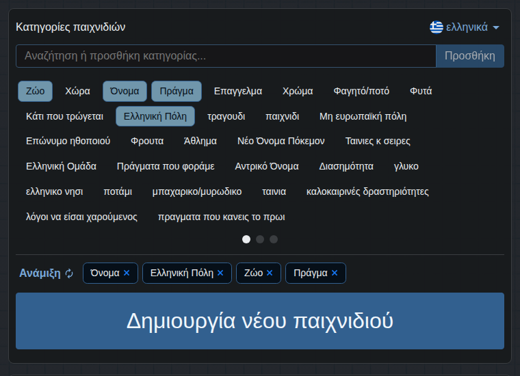The height and width of the screenshot is (376, 520).
Task: Remove the Ελληνική Πόλη chip with its X
Action: [x=220, y=273]
